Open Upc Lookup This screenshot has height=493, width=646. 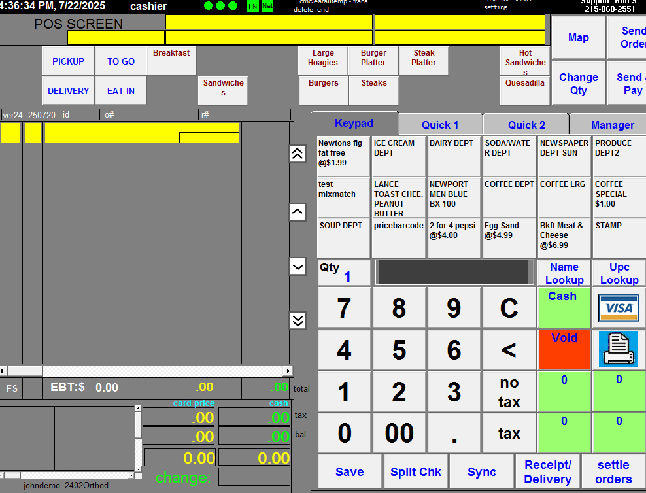619,273
